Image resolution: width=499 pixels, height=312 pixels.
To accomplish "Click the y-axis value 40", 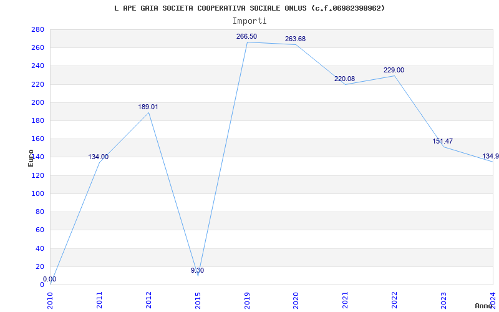I will pos(39,248).
